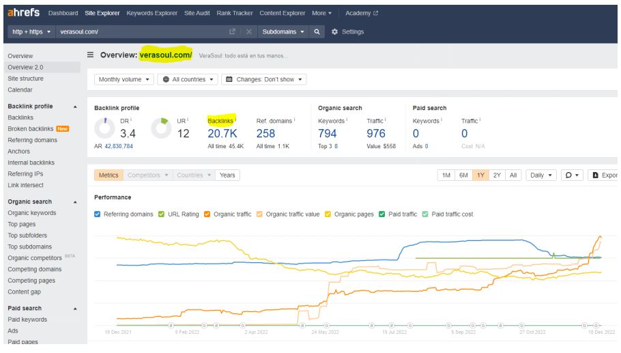The height and width of the screenshot is (353, 621).
Task: Open Broken backlinks in sidebar
Action: click(x=31, y=129)
